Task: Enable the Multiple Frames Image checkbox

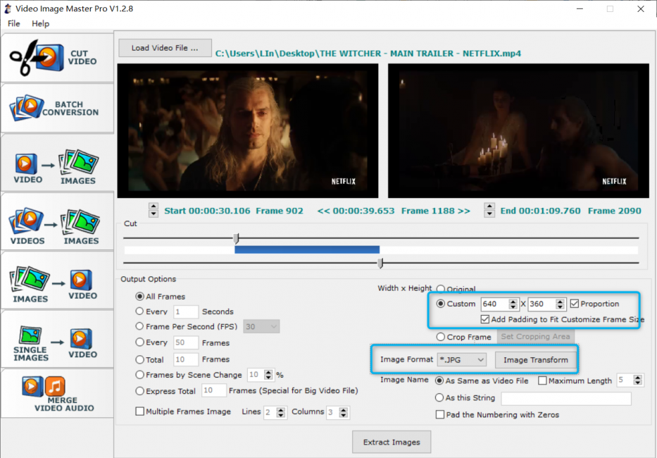Action: 139,411
